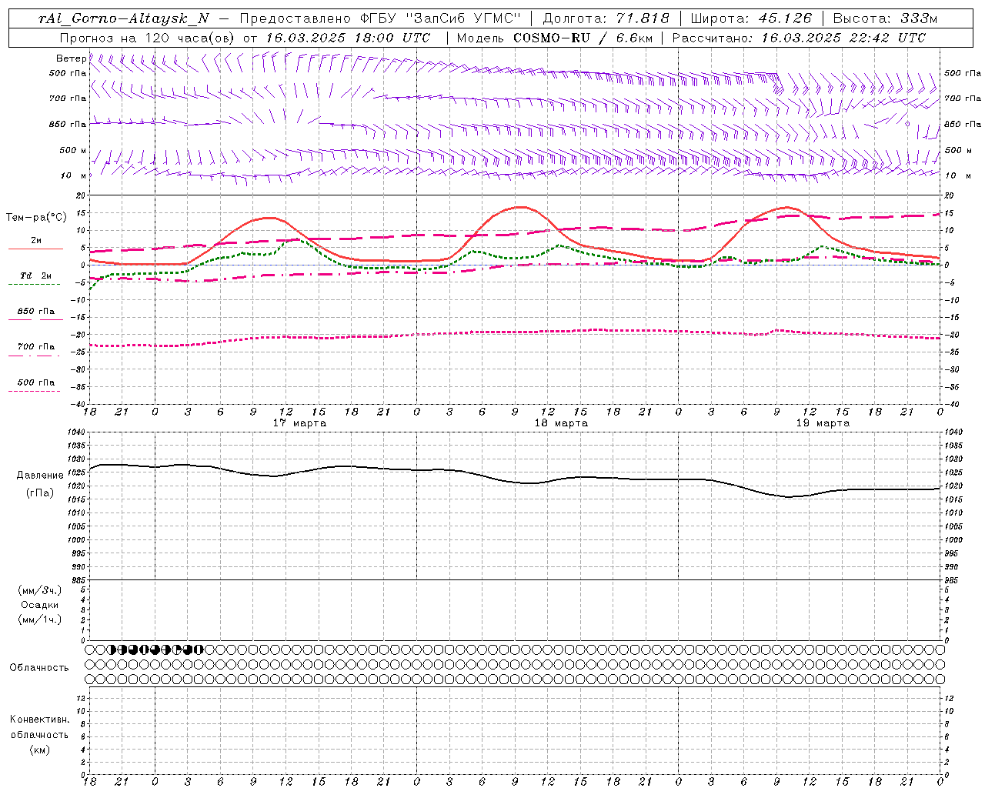
Task: Click the 500 гПа entry in the temperature legend
Action: pyautogui.click(x=36, y=382)
